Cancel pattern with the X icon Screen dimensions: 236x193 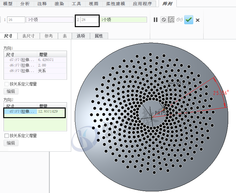click(x=197, y=20)
